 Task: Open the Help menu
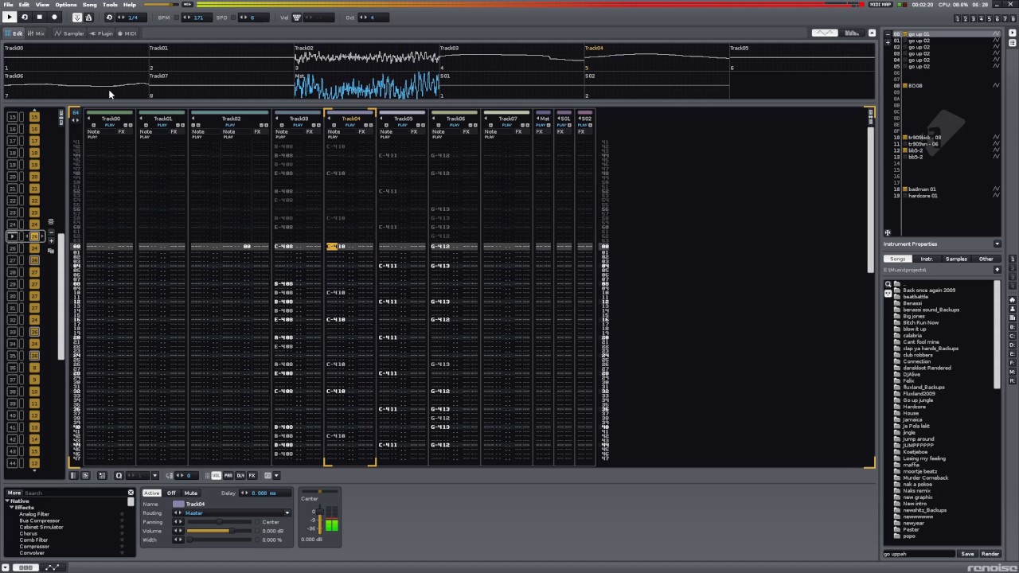(130, 5)
